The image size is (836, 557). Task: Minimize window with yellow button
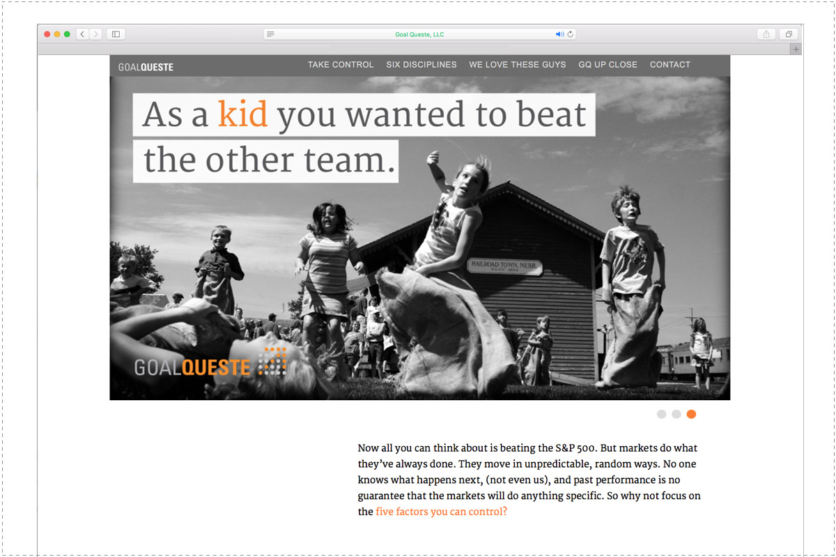tap(57, 34)
